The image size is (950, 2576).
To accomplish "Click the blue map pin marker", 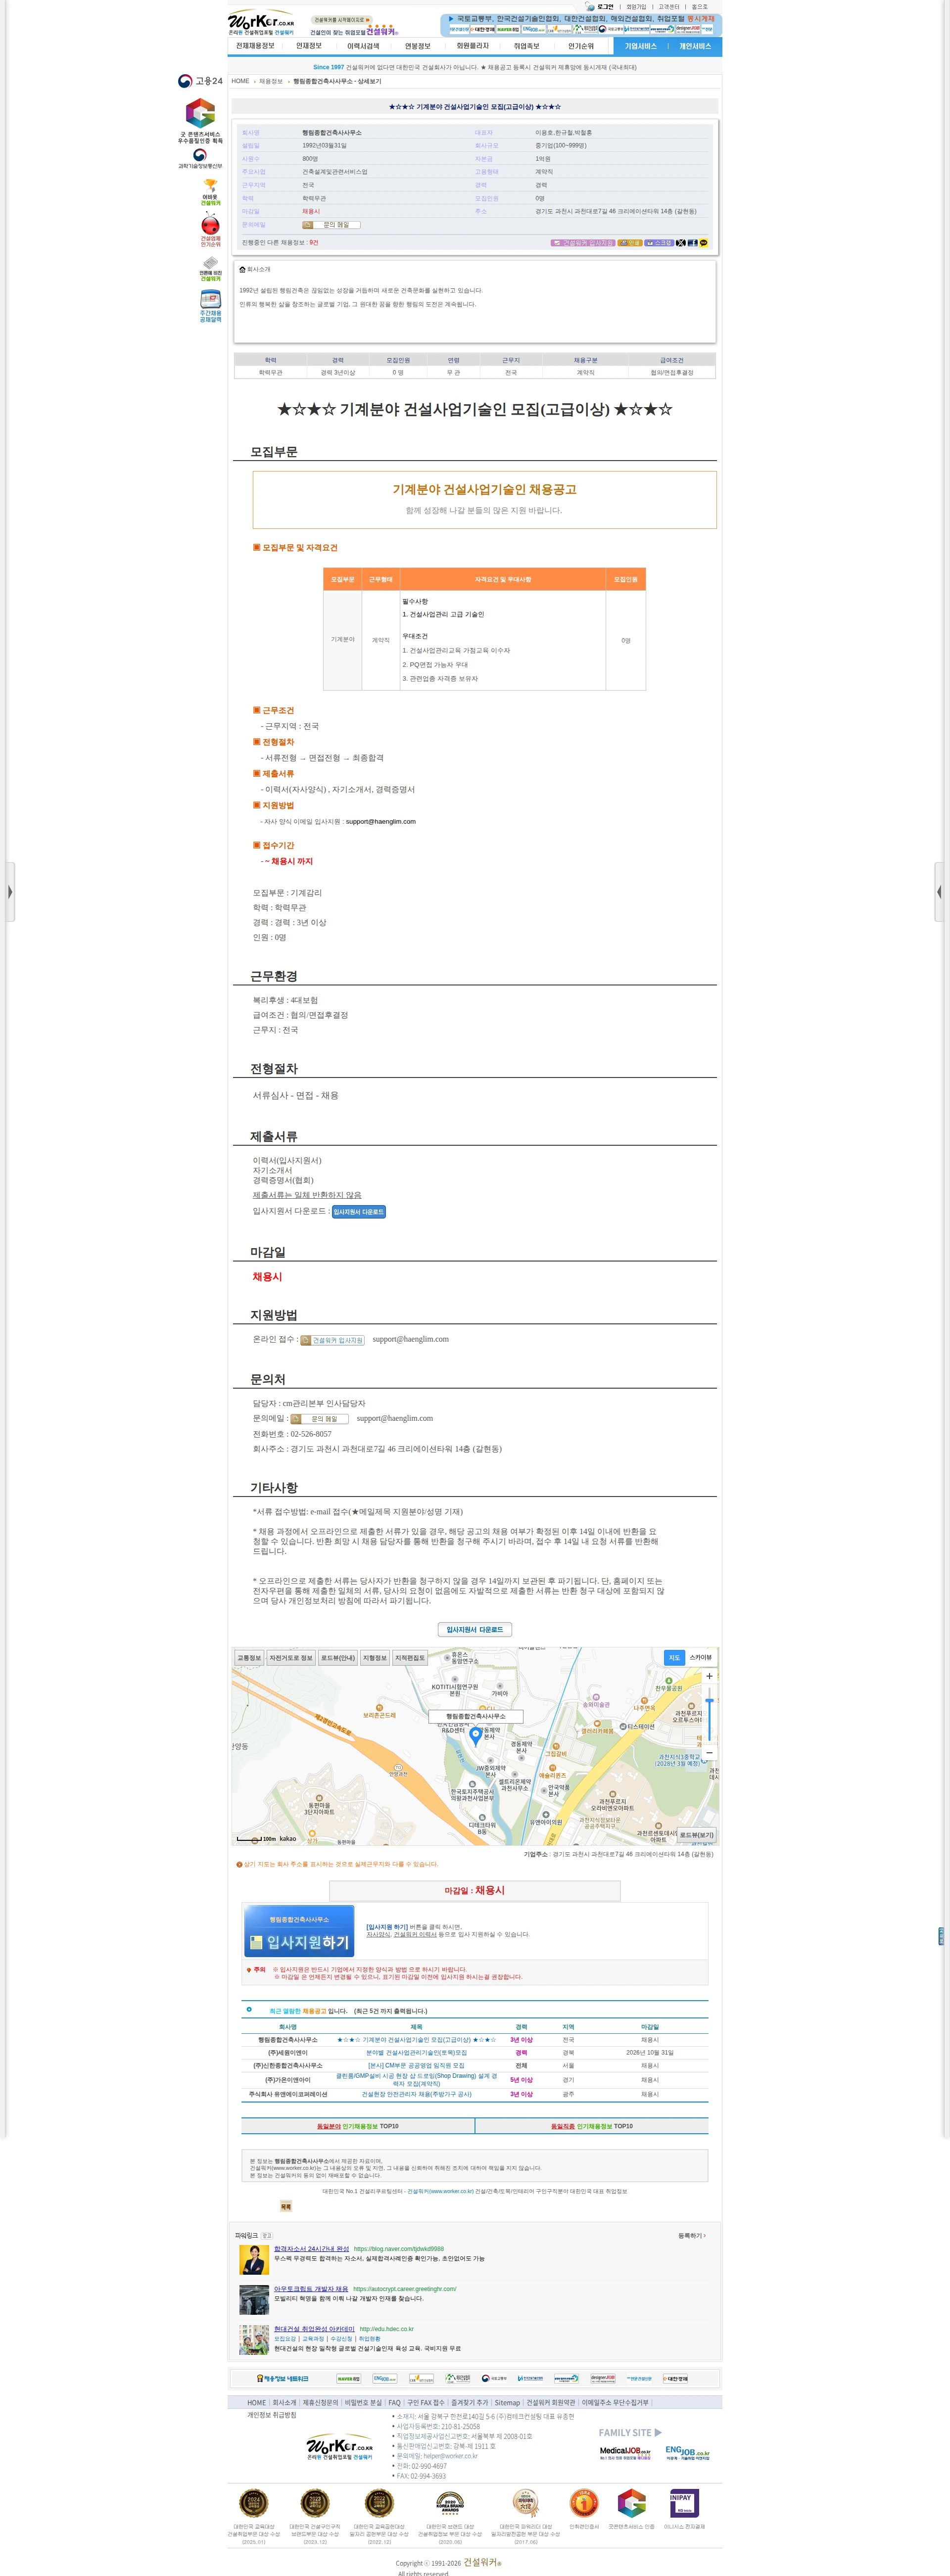I will (x=476, y=1736).
